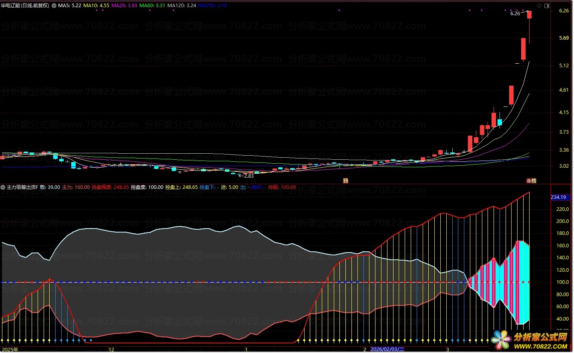Image resolution: width=574 pixels, height=353 pixels.
Task: Click the 40.00 indicator axis label
Action: [562, 319]
